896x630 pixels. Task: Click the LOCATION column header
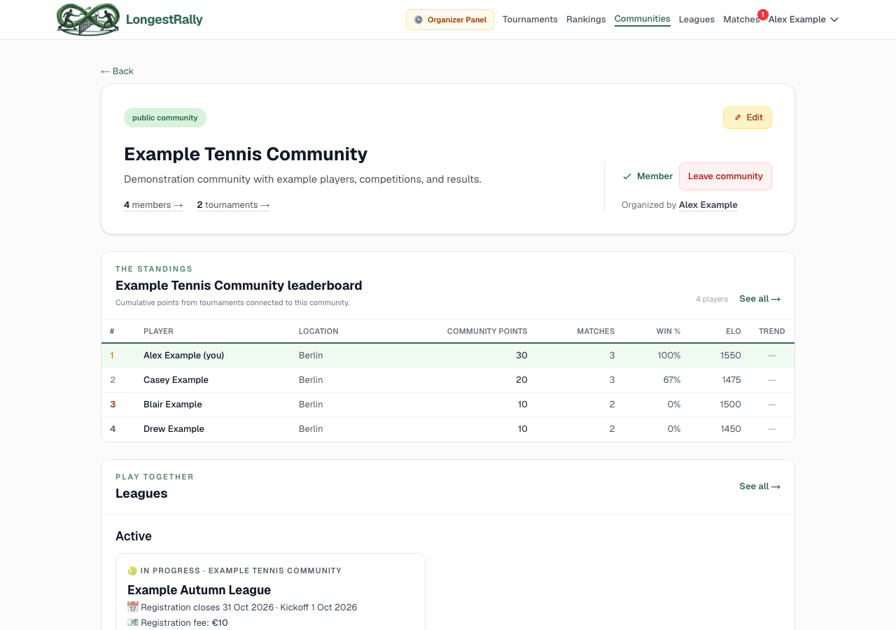click(x=318, y=332)
